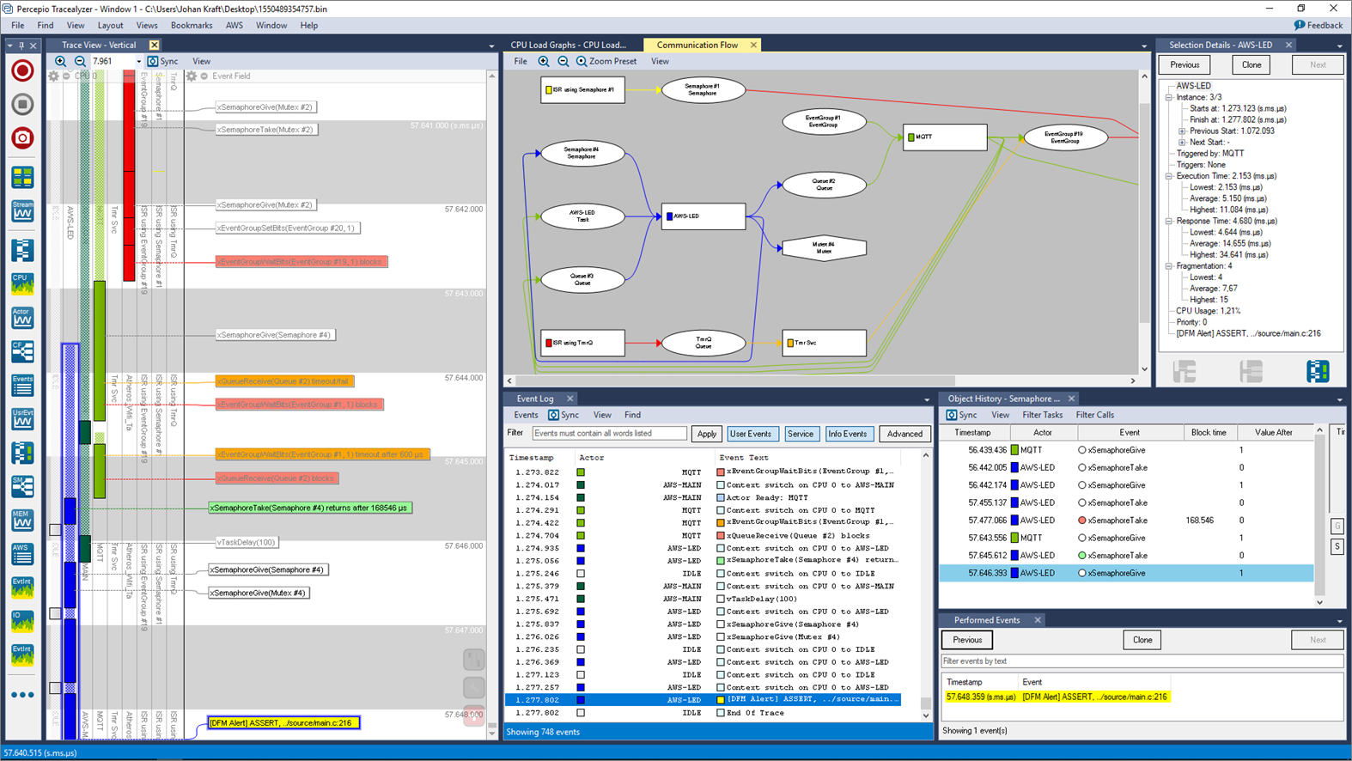Open the CF communication flow sidebar icon

(22, 350)
